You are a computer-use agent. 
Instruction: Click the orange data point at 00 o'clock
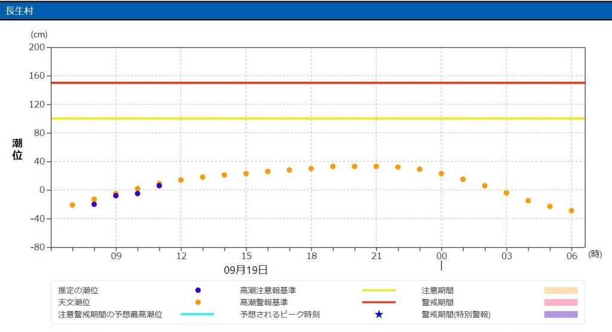pos(441,174)
